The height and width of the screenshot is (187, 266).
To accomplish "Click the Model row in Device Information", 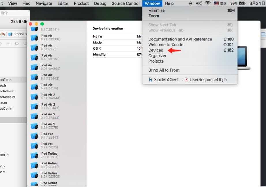I will click(x=117, y=42).
